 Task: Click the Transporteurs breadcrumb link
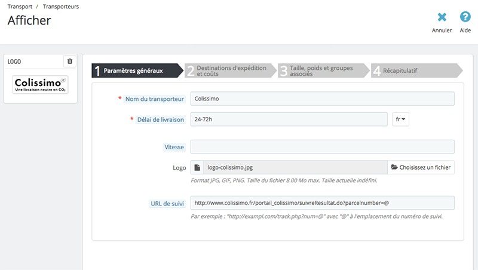(x=61, y=7)
